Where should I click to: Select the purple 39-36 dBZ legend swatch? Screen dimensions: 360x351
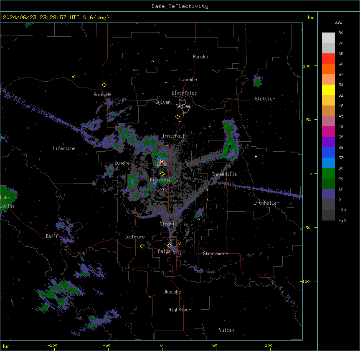pyautogui.click(x=328, y=142)
